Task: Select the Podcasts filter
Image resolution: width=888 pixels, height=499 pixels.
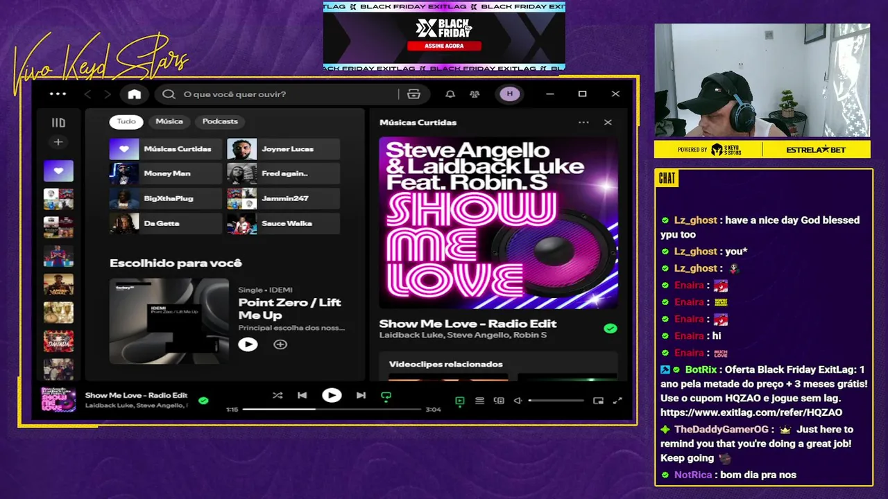Action: [220, 122]
